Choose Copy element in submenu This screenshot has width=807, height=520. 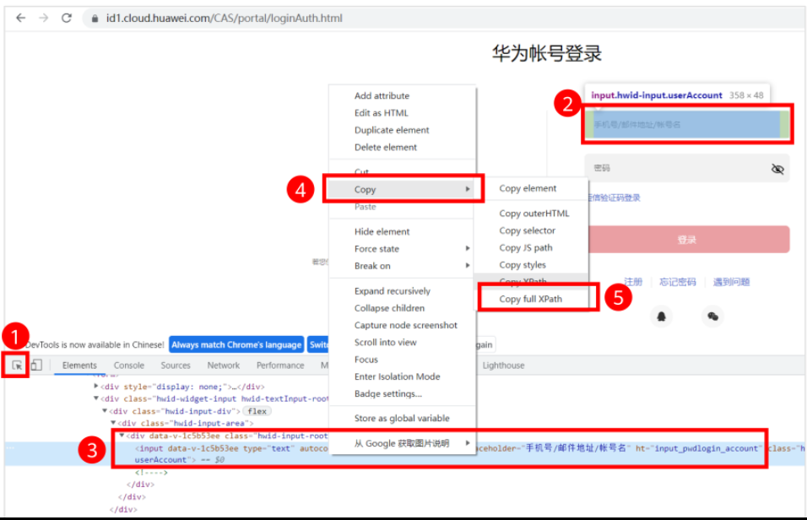(528, 188)
